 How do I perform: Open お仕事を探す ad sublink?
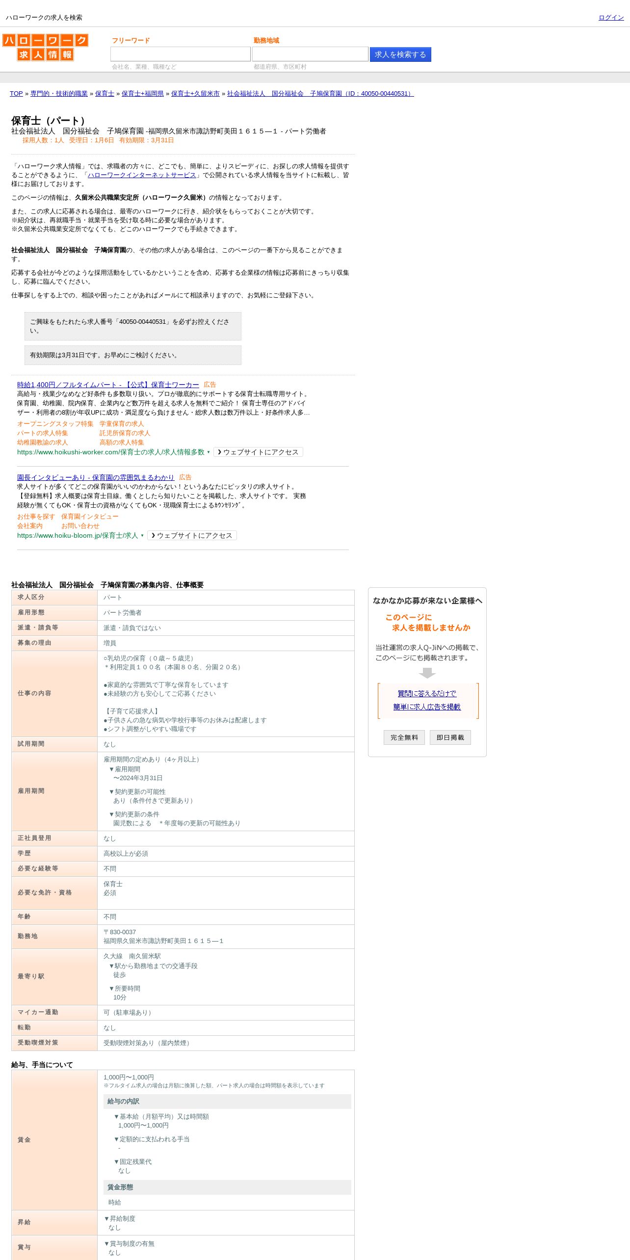(36, 517)
